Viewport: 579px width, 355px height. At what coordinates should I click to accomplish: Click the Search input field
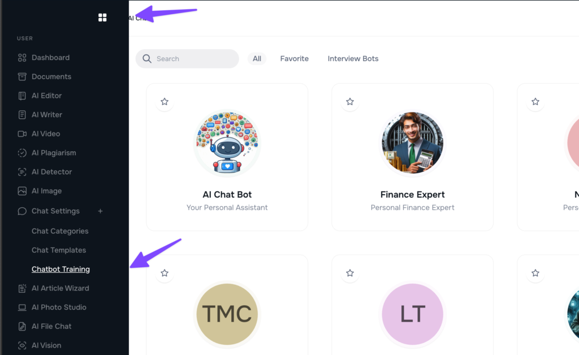192,58
